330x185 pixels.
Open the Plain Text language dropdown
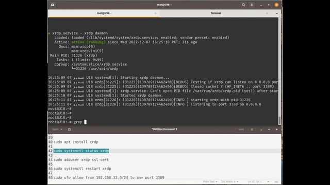click(210, 181)
